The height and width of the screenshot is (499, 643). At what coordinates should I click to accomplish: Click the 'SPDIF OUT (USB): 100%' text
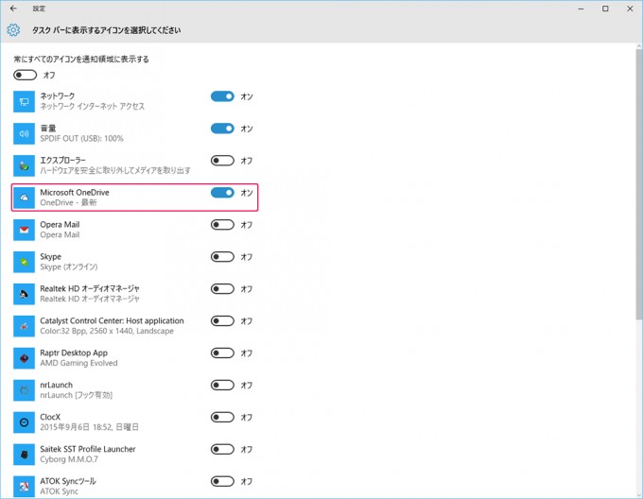81,139
